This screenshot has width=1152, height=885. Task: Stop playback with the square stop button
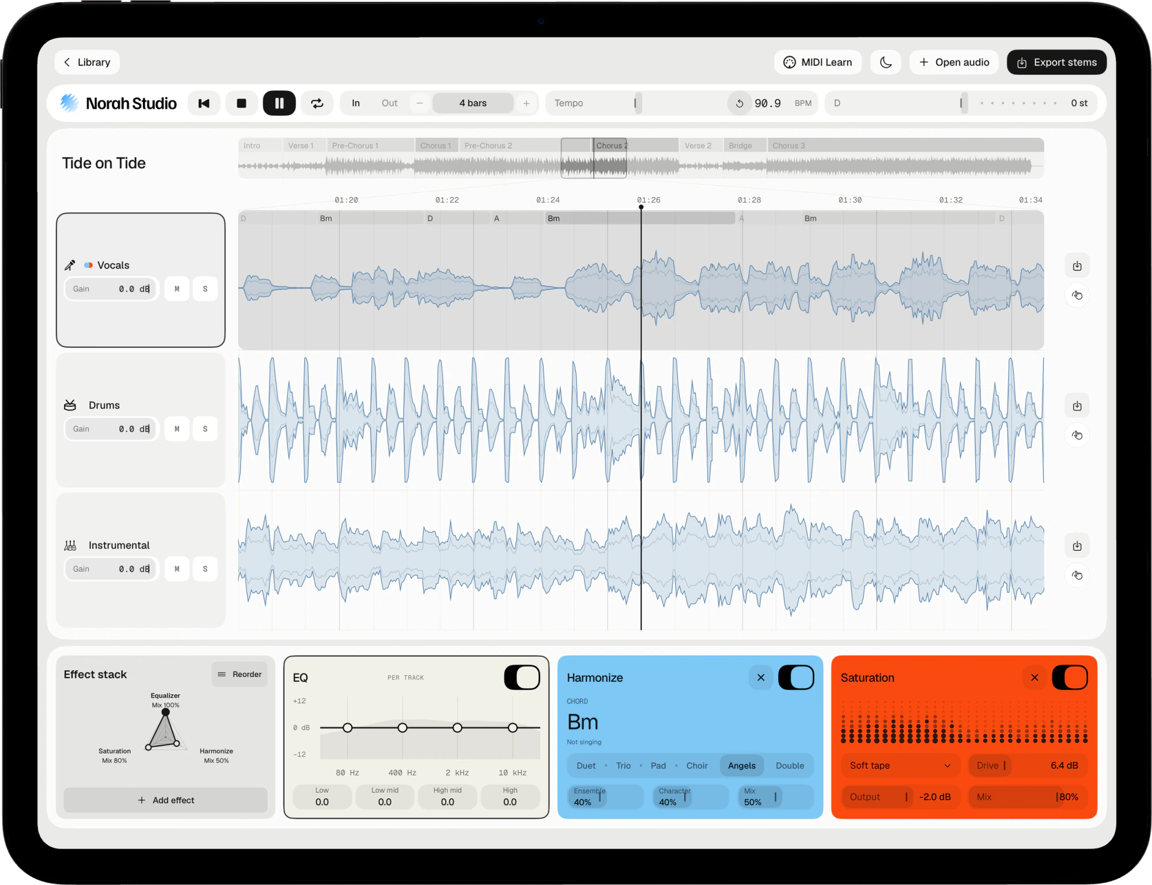coord(241,103)
